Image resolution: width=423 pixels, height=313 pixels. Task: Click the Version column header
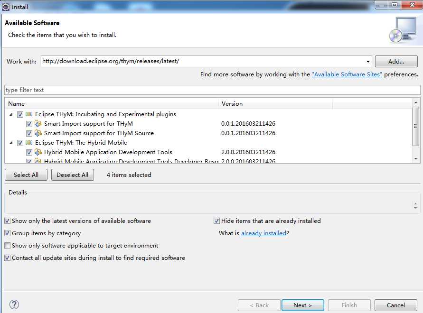(275, 104)
